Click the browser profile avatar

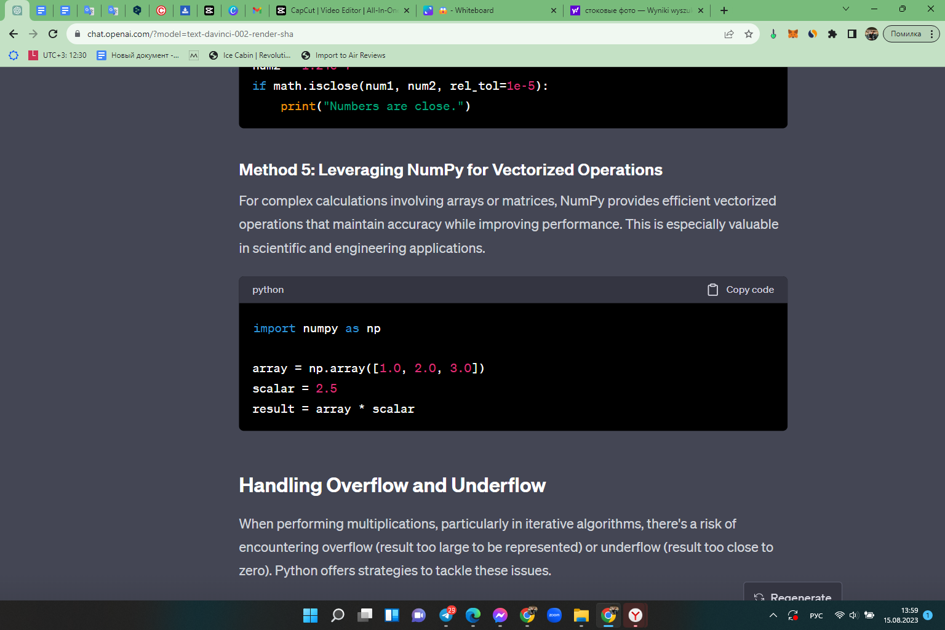pos(872,34)
